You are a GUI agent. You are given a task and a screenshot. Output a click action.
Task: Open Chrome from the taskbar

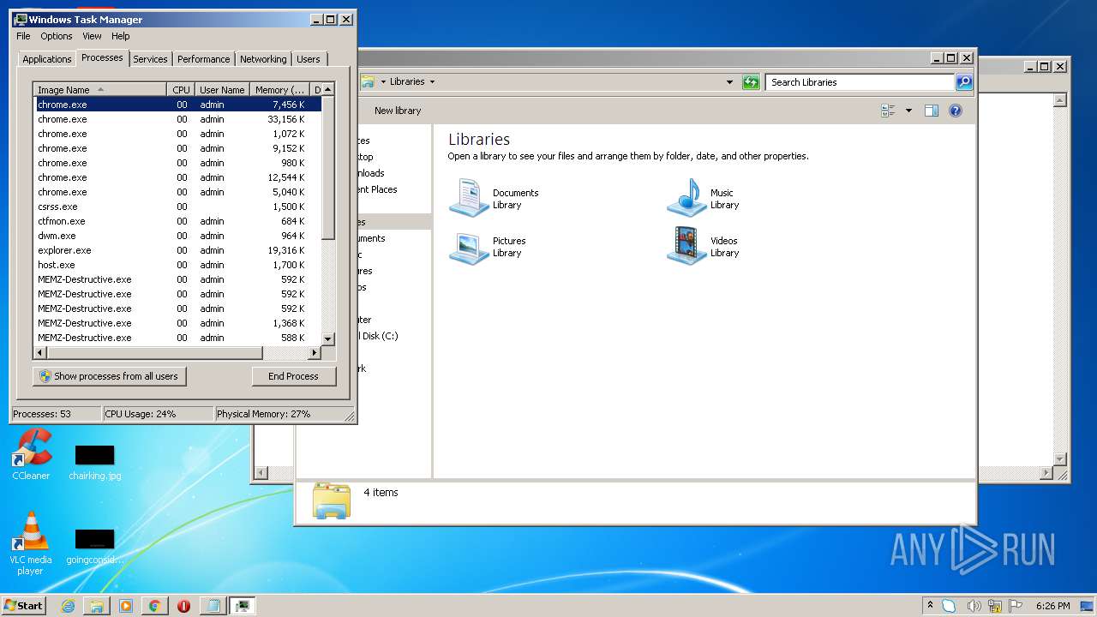pos(154,606)
